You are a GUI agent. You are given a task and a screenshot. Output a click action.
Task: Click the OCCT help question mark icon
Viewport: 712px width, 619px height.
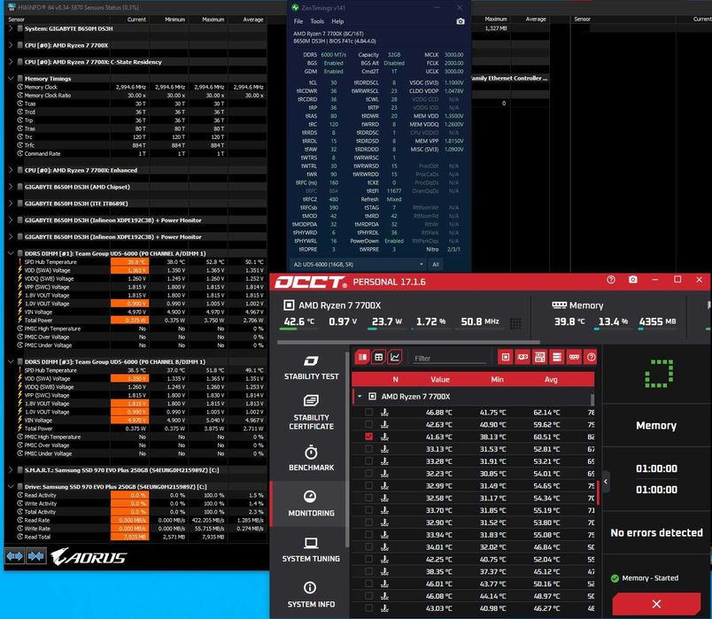[x=611, y=280]
